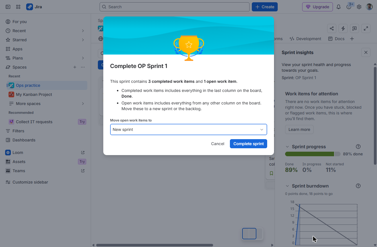Collapse the Sprint progress section
The image size is (377, 247).
tap(287, 147)
